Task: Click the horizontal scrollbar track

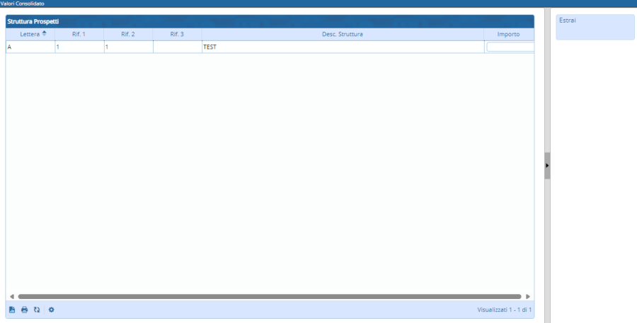Action: 269,296
